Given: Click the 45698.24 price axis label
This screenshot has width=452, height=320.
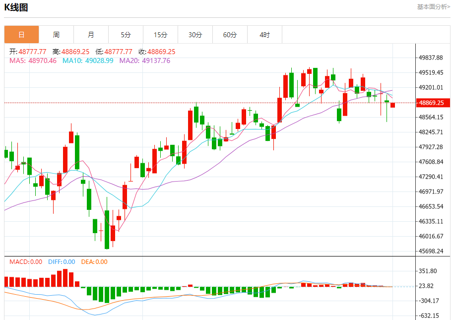Looking at the screenshot, I should click(431, 251).
